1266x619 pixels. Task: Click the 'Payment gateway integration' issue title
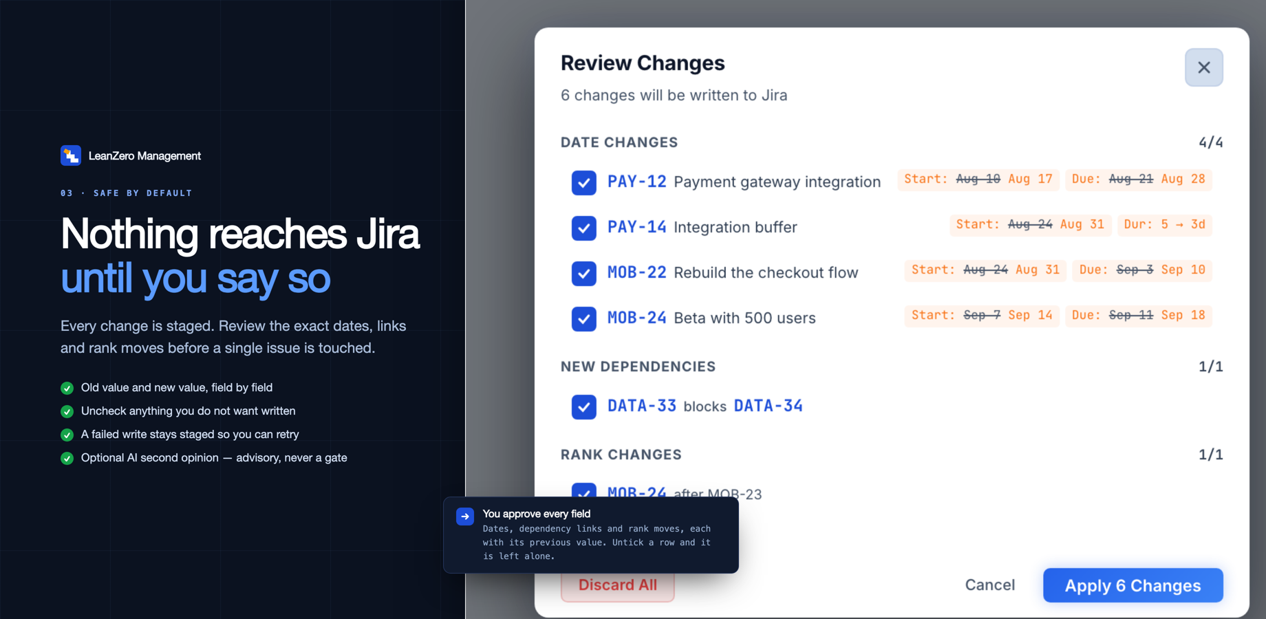[x=777, y=182]
